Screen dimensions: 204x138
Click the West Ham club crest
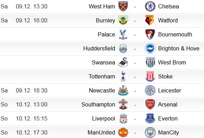point(123,6)
